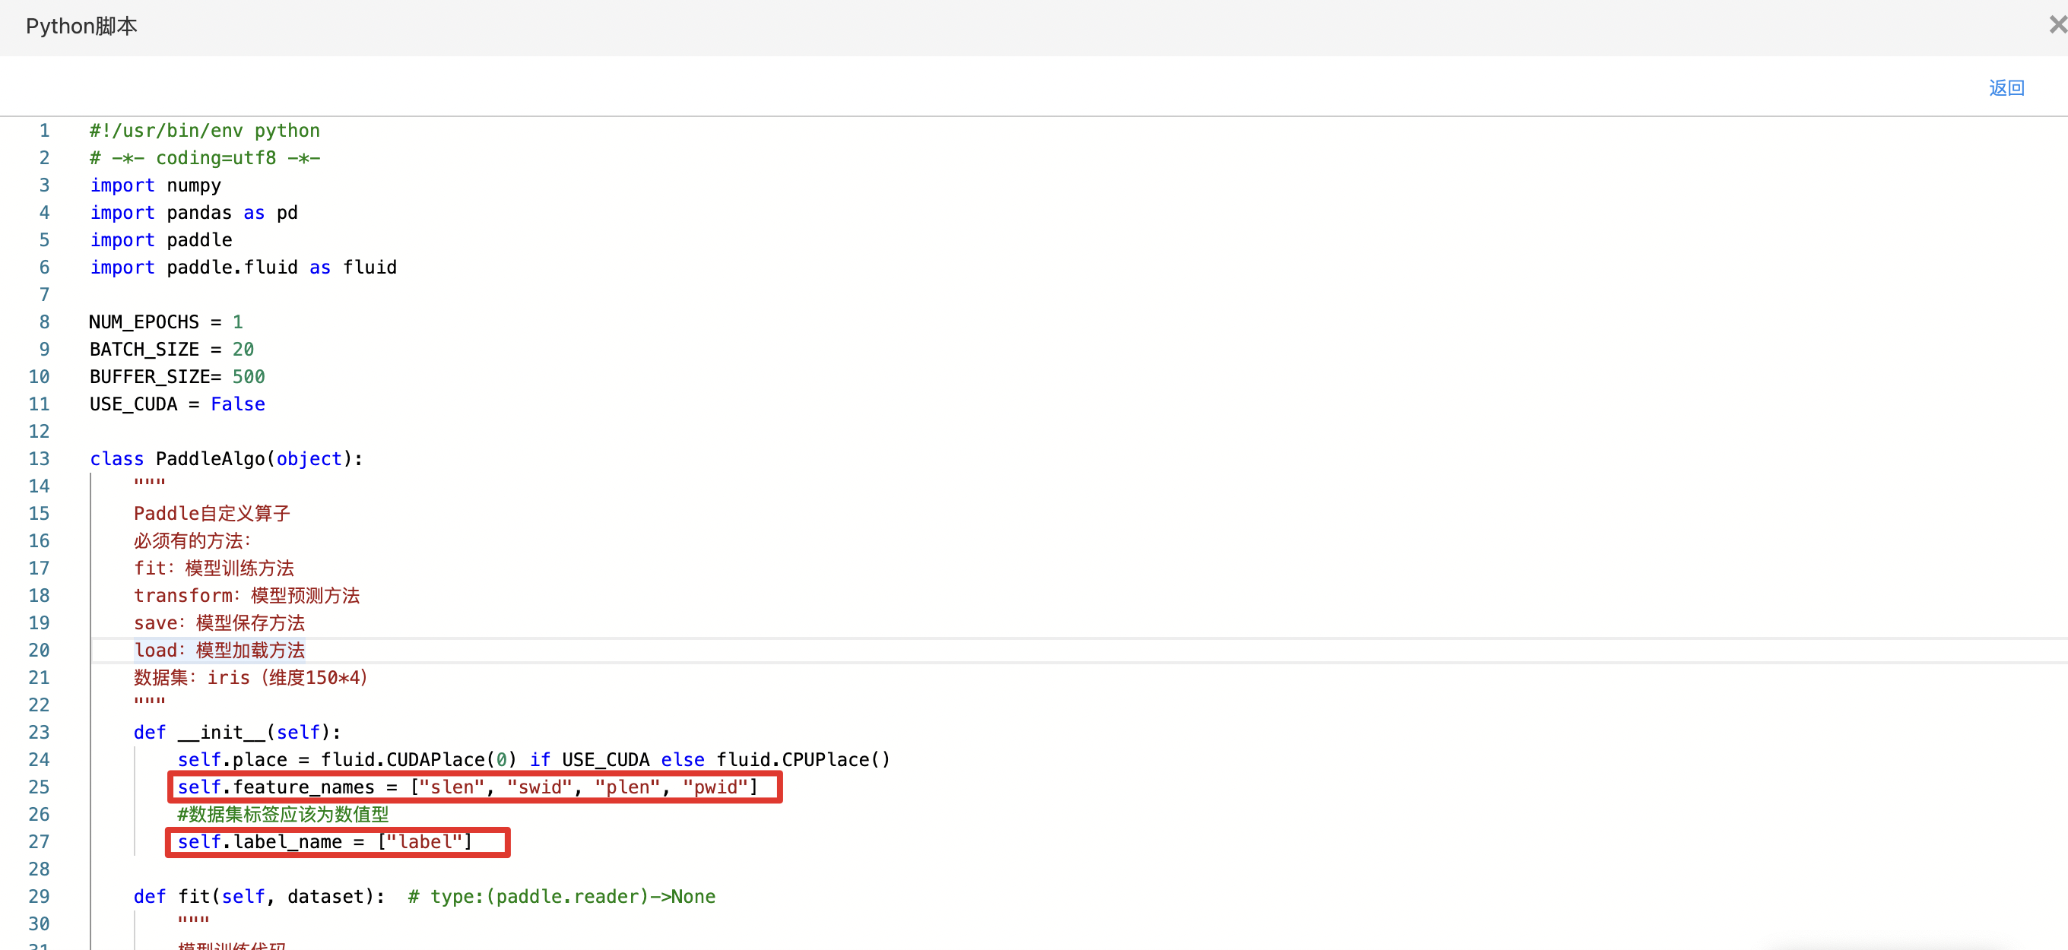Click the empty line 12 in the editor
Screen dimensions: 2068x950
pyautogui.click(x=1078, y=431)
